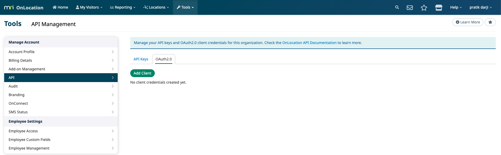The width and height of the screenshot is (501, 155).
Task: Click the Employee Settings section header
Action: (61, 121)
